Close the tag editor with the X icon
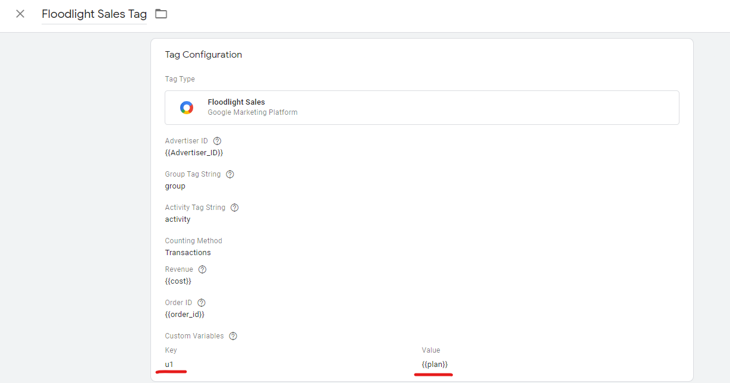Viewport: 730px width, 383px height. click(x=20, y=14)
